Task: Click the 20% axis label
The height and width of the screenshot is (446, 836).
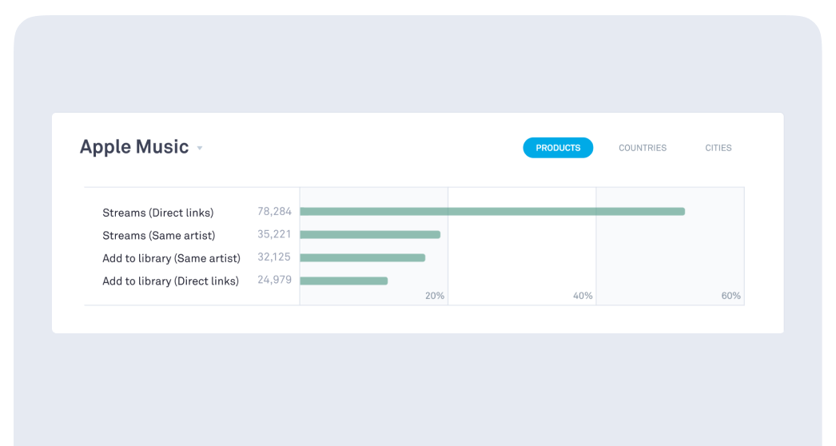Action: click(x=434, y=296)
